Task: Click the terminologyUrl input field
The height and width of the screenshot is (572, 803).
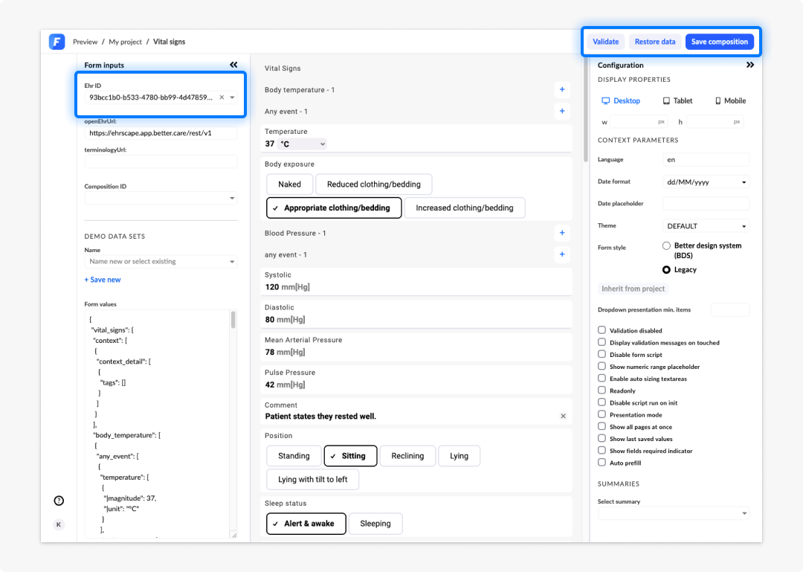Action: 161,161
